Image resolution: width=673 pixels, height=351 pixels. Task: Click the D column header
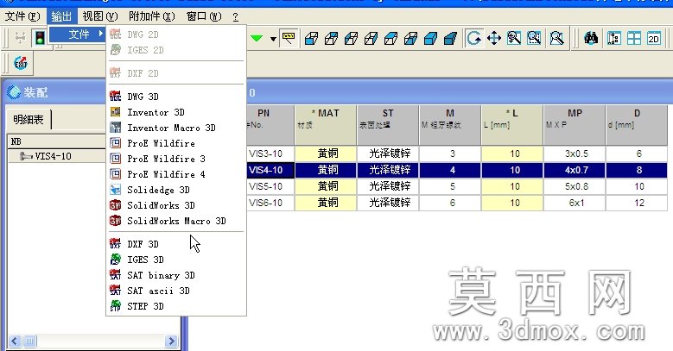(637, 125)
